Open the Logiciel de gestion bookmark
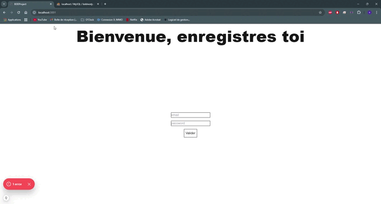The image size is (381, 204). tap(177, 20)
